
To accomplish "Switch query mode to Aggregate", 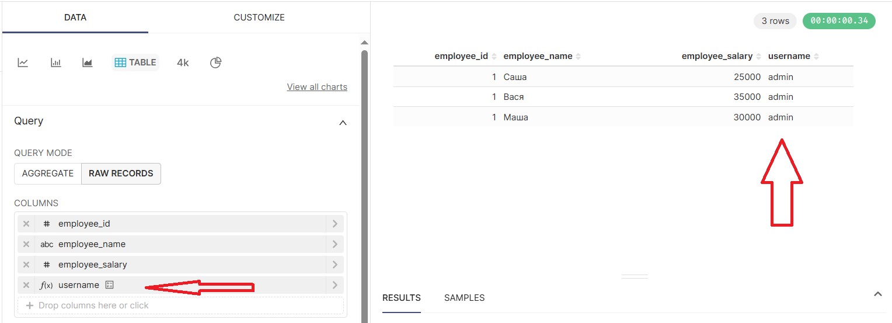I will [48, 173].
